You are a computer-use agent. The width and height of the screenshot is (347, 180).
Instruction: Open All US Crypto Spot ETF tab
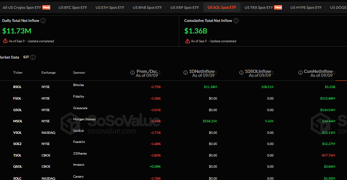(x=27, y=8)
